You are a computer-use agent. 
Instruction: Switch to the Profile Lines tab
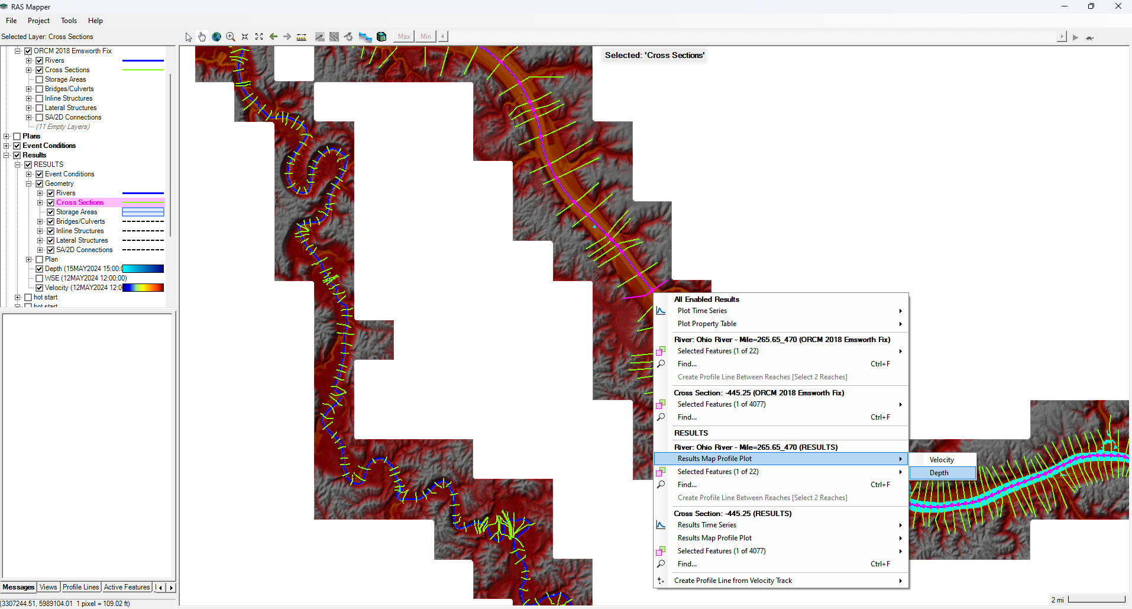pos(80,587)
